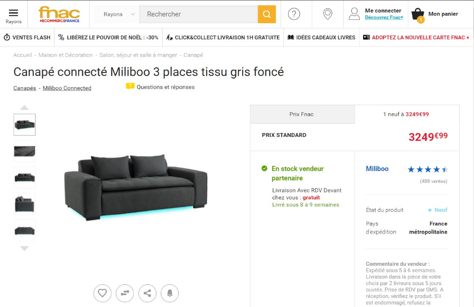This screenshot has width=474, height=307.
Task: Switch to the Prix Fnac tab
Action: (302, 114)
